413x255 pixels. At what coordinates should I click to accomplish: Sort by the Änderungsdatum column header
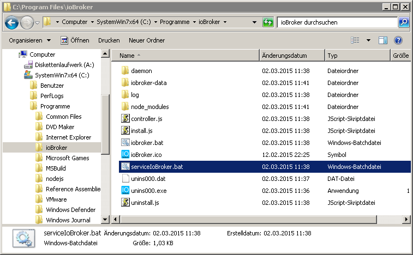[292, 56]
